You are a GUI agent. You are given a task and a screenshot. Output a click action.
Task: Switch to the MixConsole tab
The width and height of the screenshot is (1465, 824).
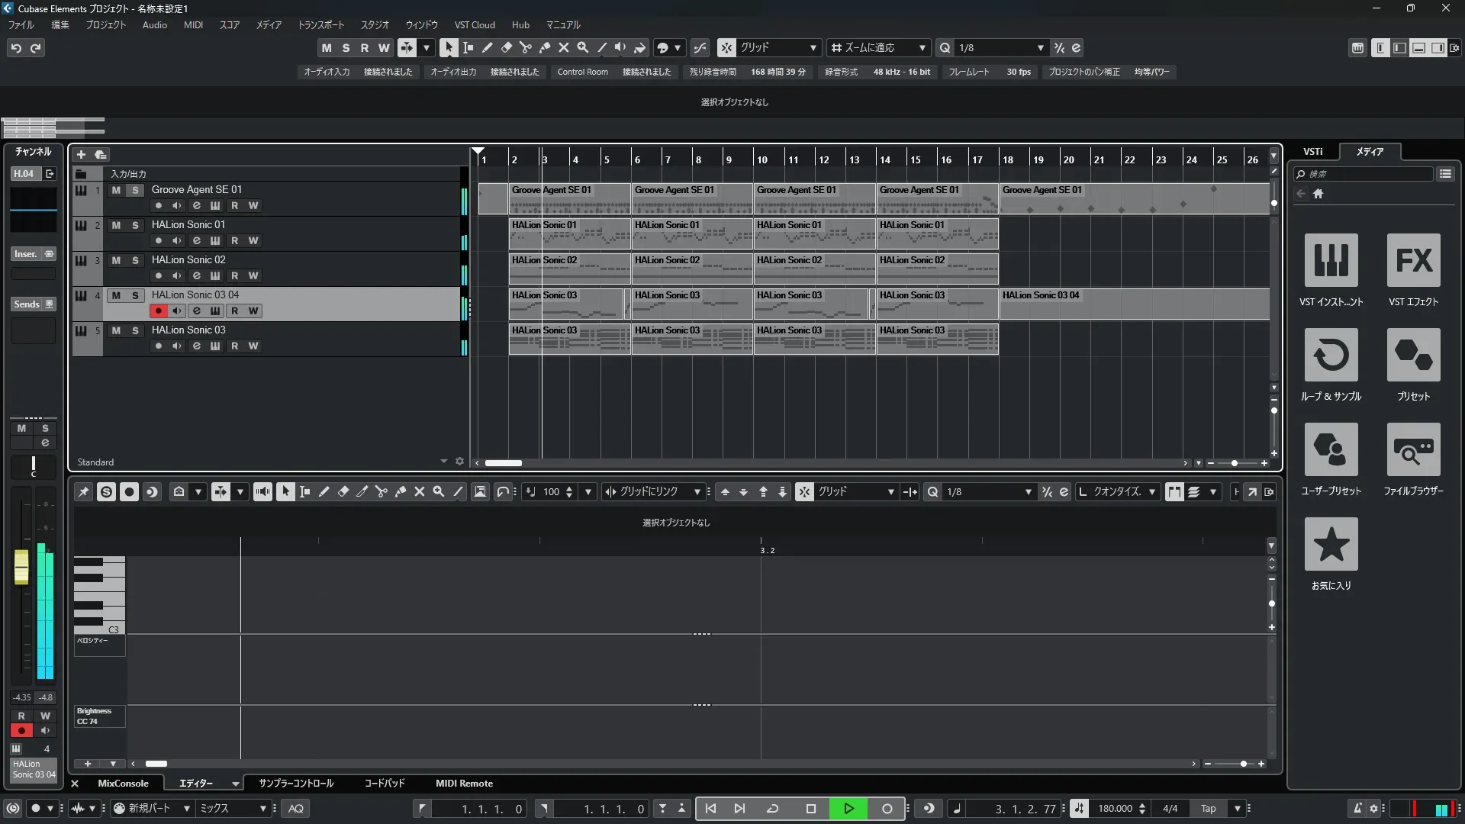point(123,784)
